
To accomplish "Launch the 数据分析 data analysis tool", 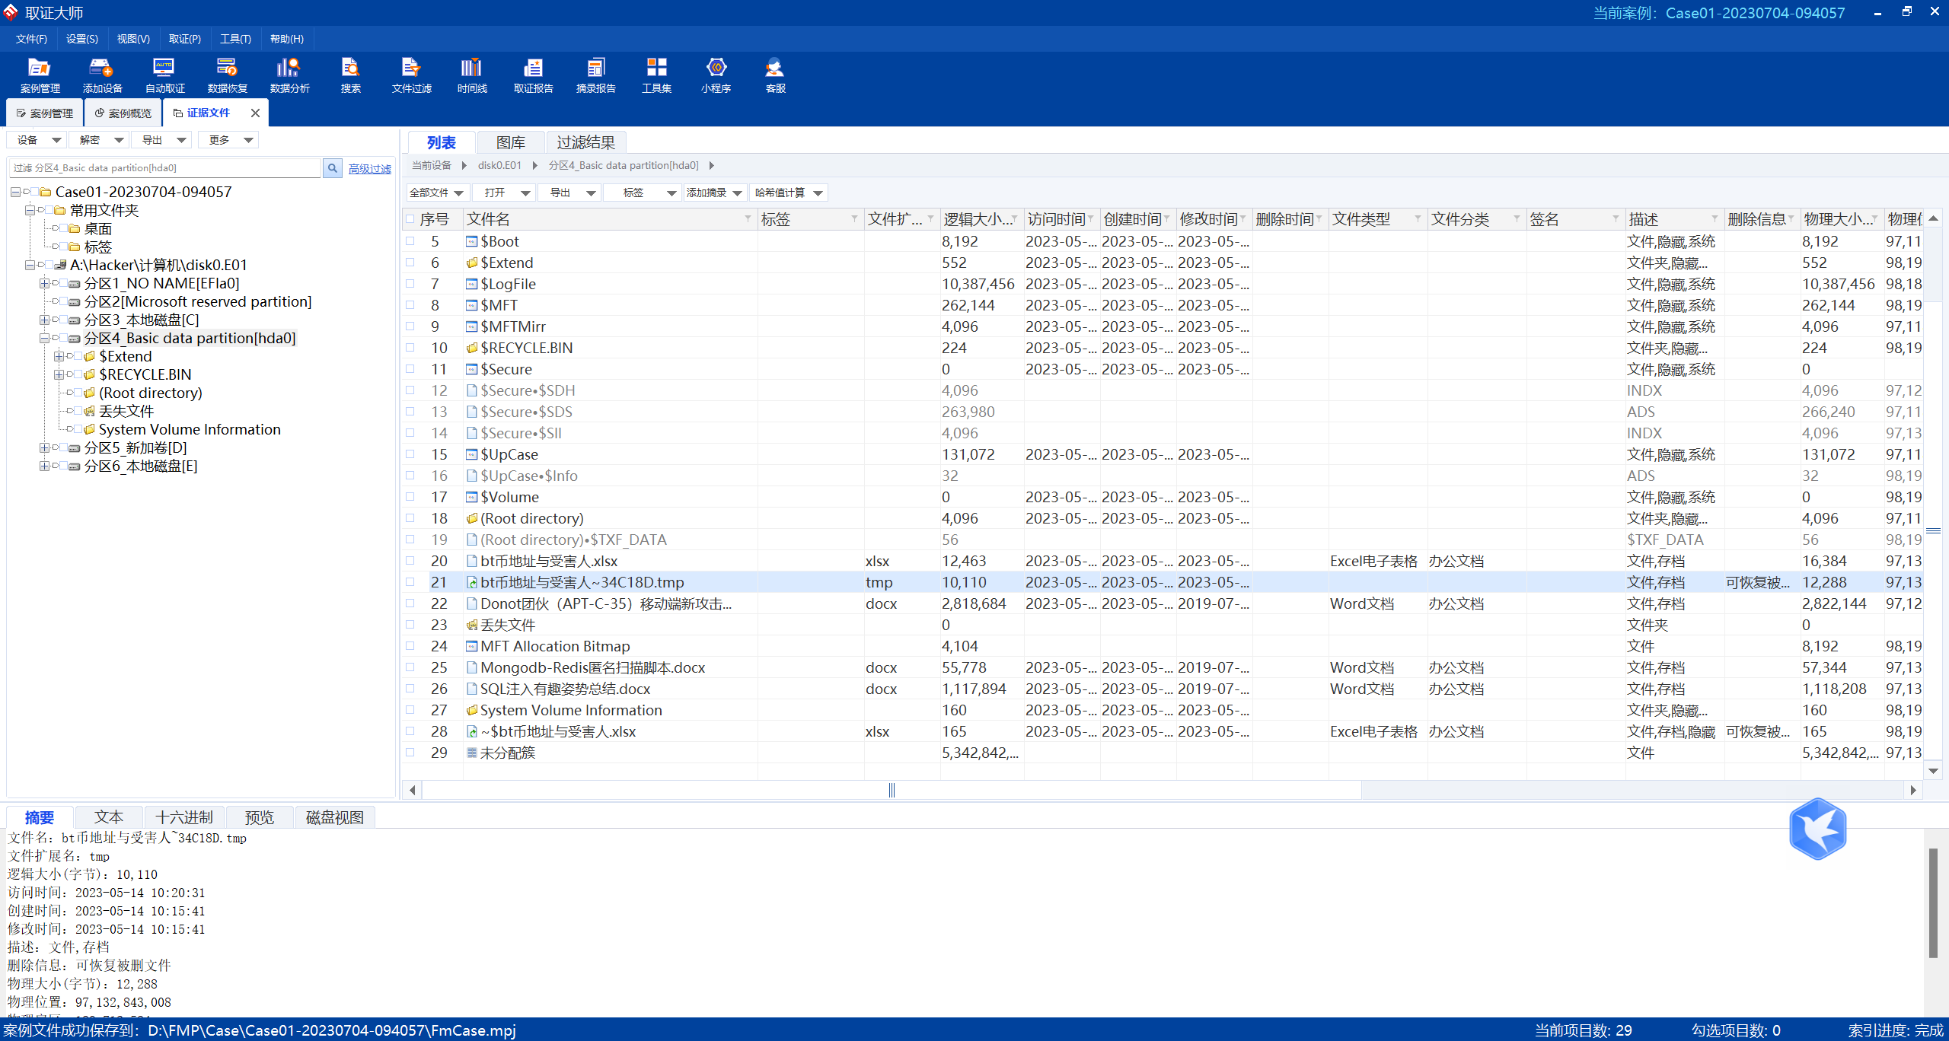I will coord(289,75).
